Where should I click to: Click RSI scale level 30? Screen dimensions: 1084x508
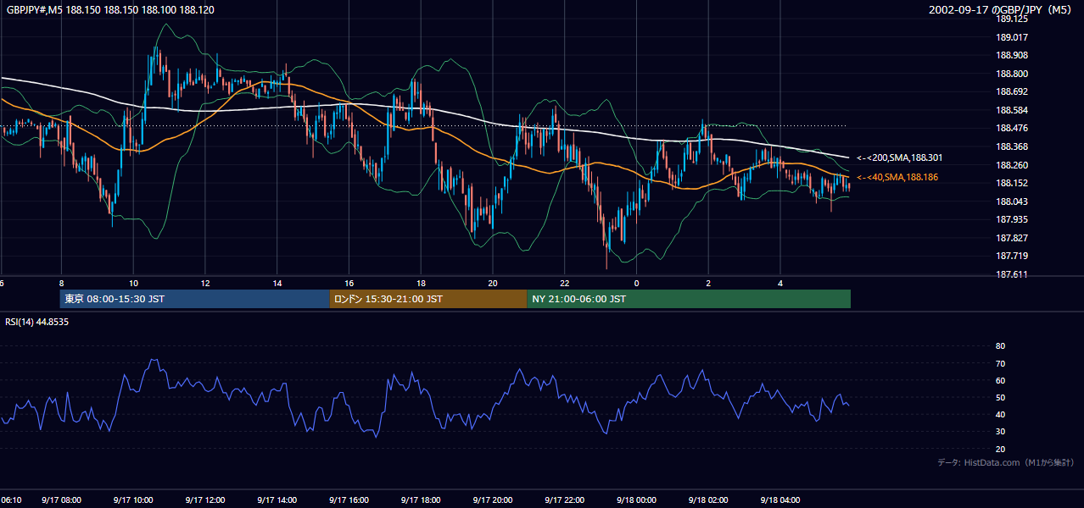[1000, 432]
